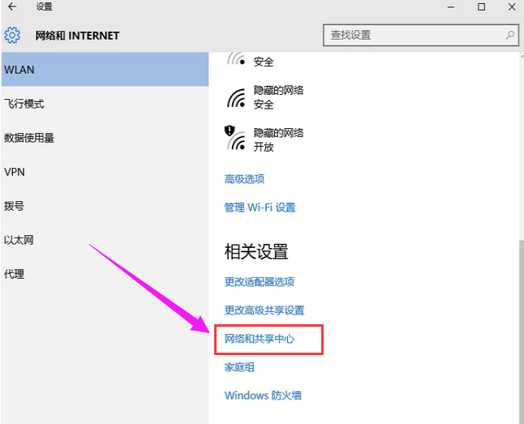Open the 高级选项 link
The image size is (524, 424).
pos(244,179)
